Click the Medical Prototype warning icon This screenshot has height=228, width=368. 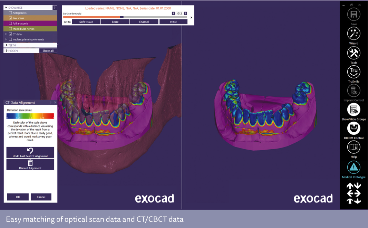pos(354,168)
